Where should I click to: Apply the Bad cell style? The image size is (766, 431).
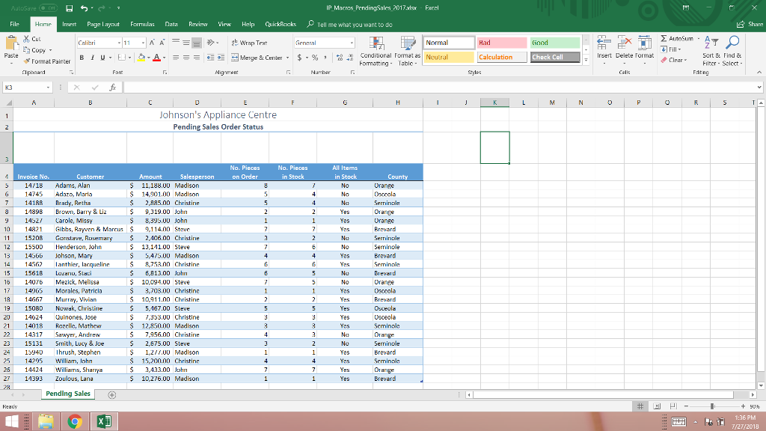[502, 43]
